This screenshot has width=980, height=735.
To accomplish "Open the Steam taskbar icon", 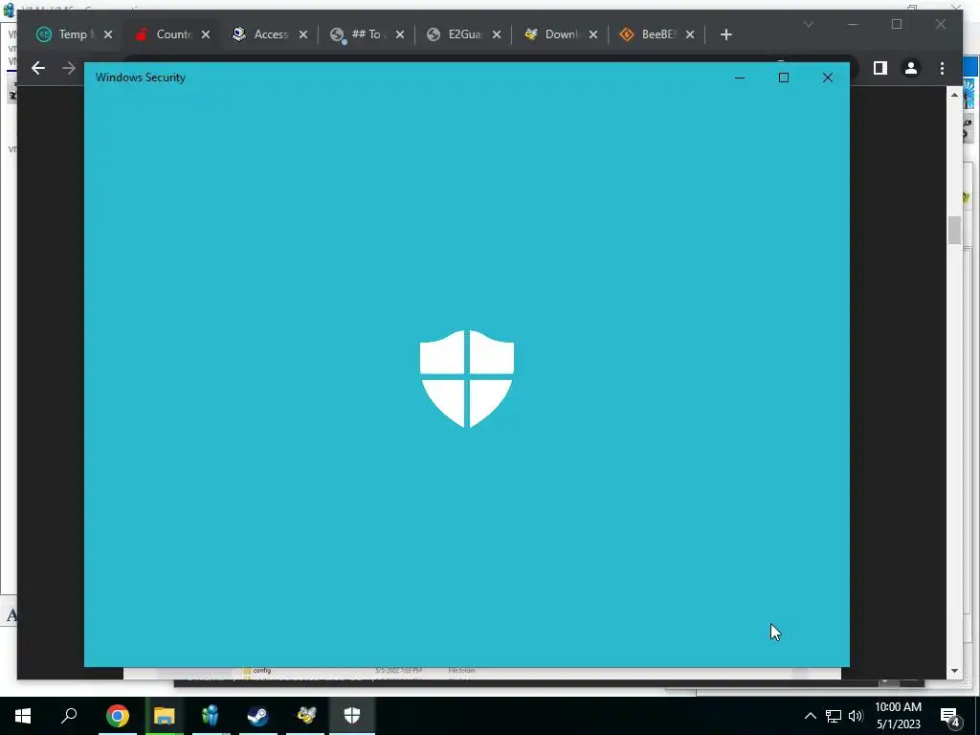I will point(257,716).
